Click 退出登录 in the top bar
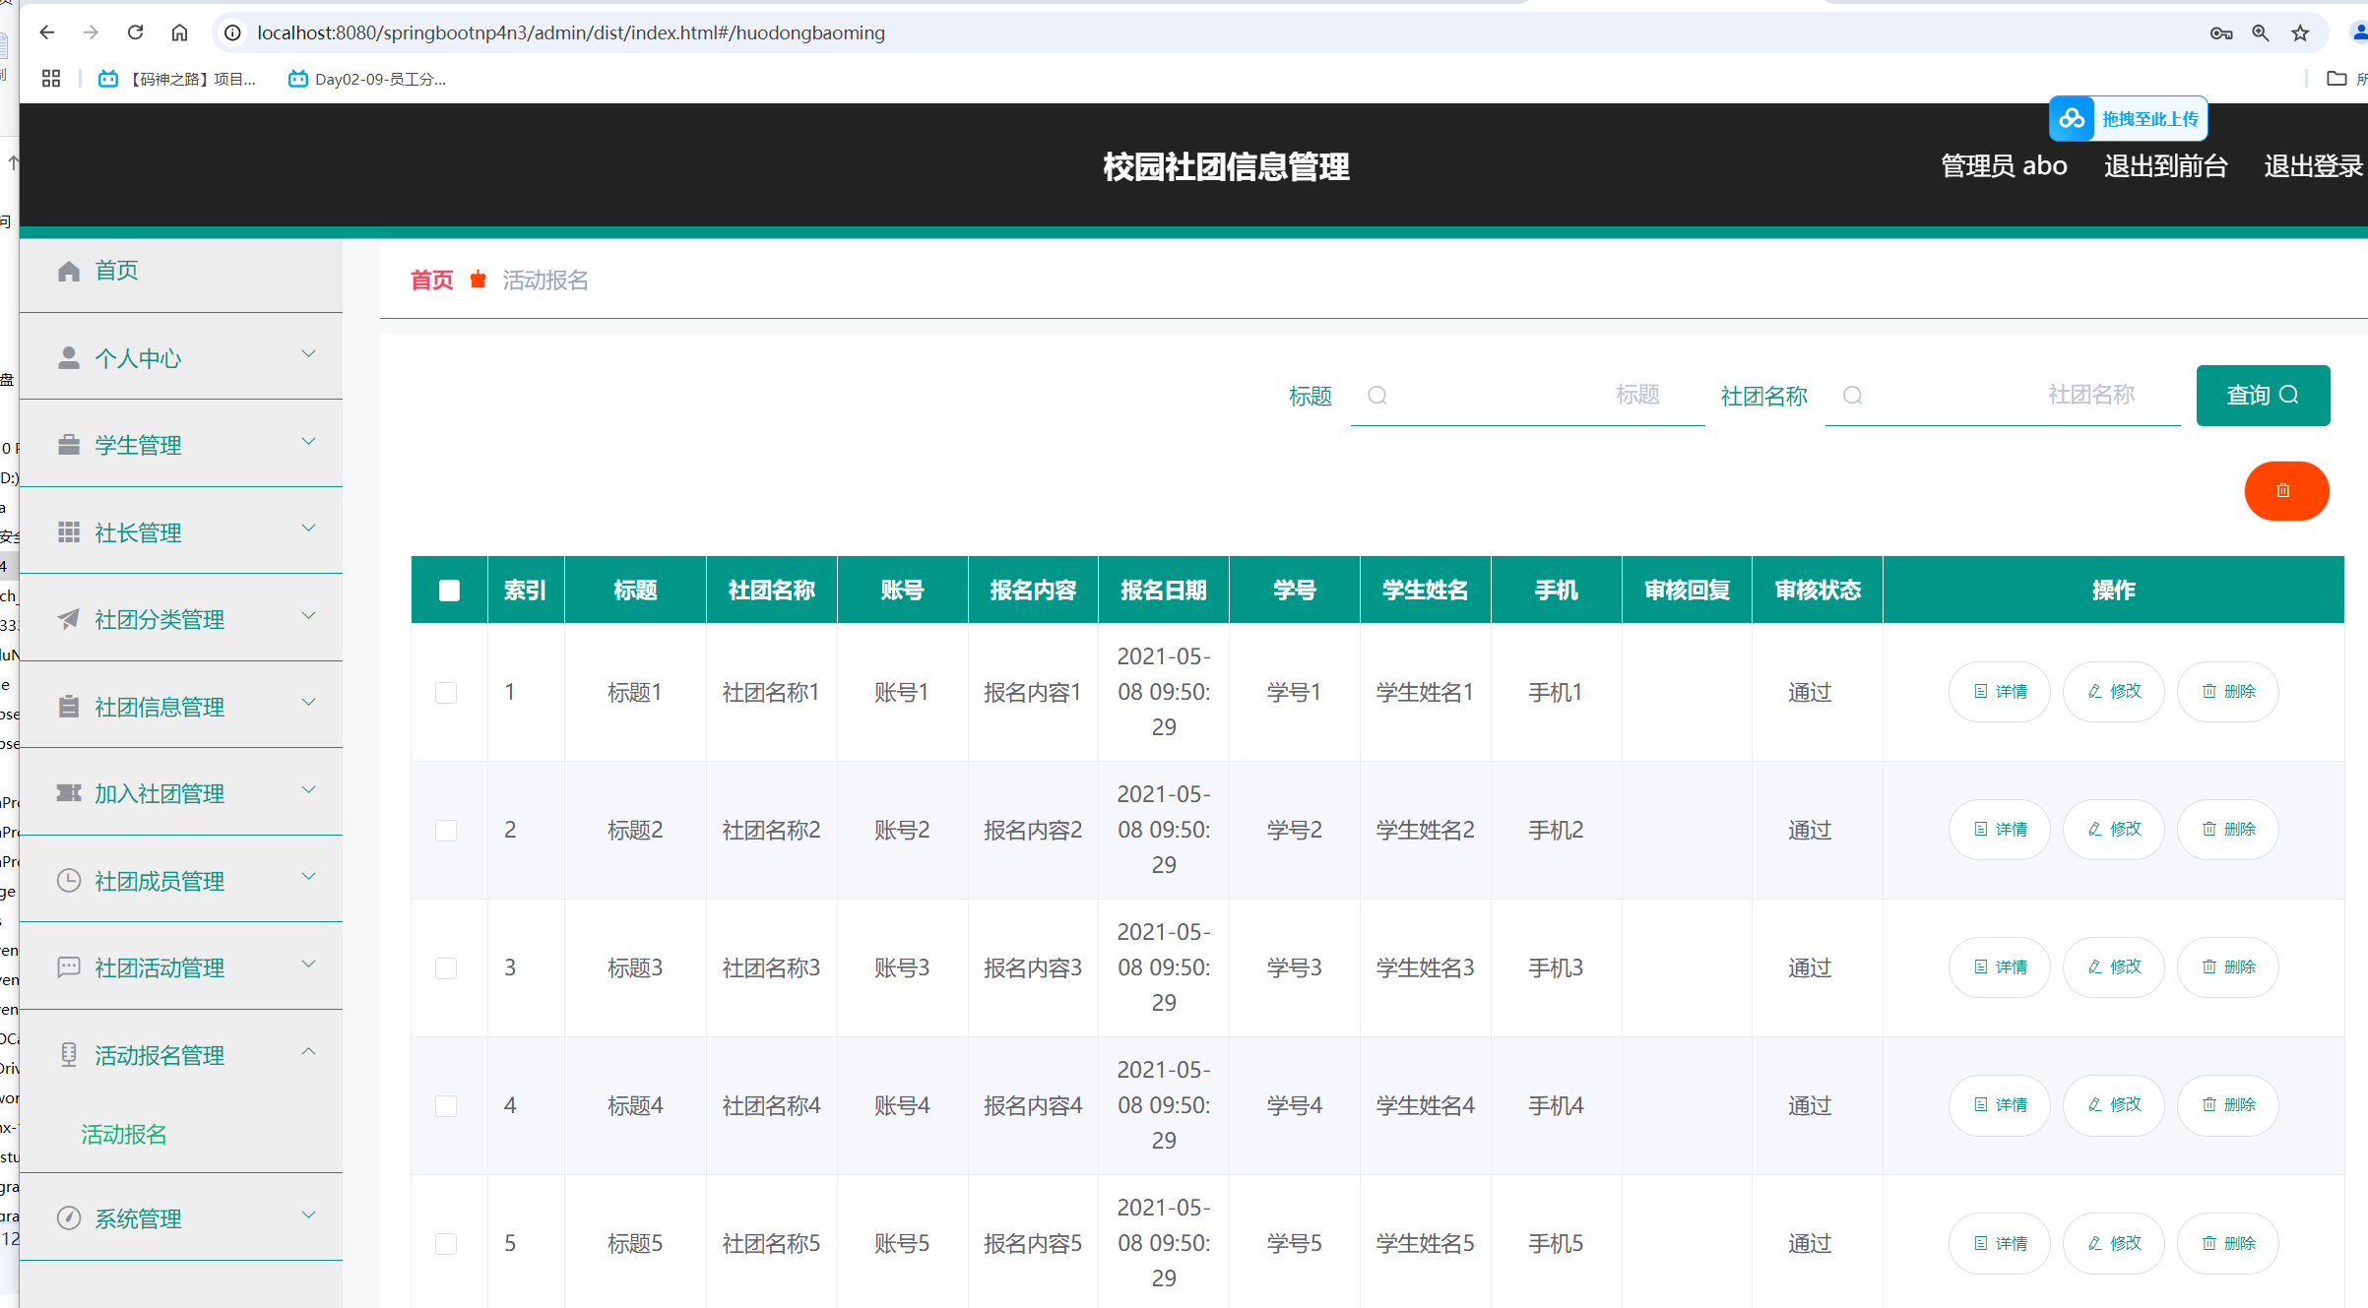 [2313, 165]
